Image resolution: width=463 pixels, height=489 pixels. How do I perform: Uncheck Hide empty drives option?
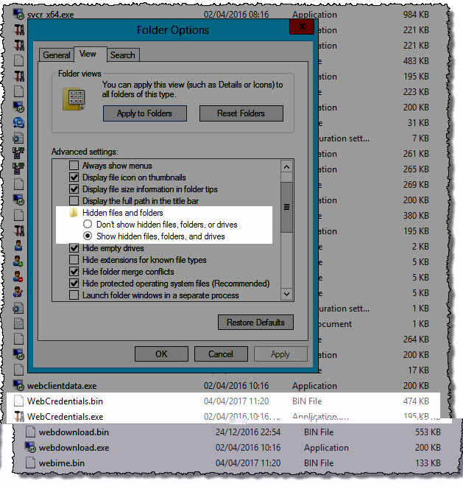tap(74, 248)
